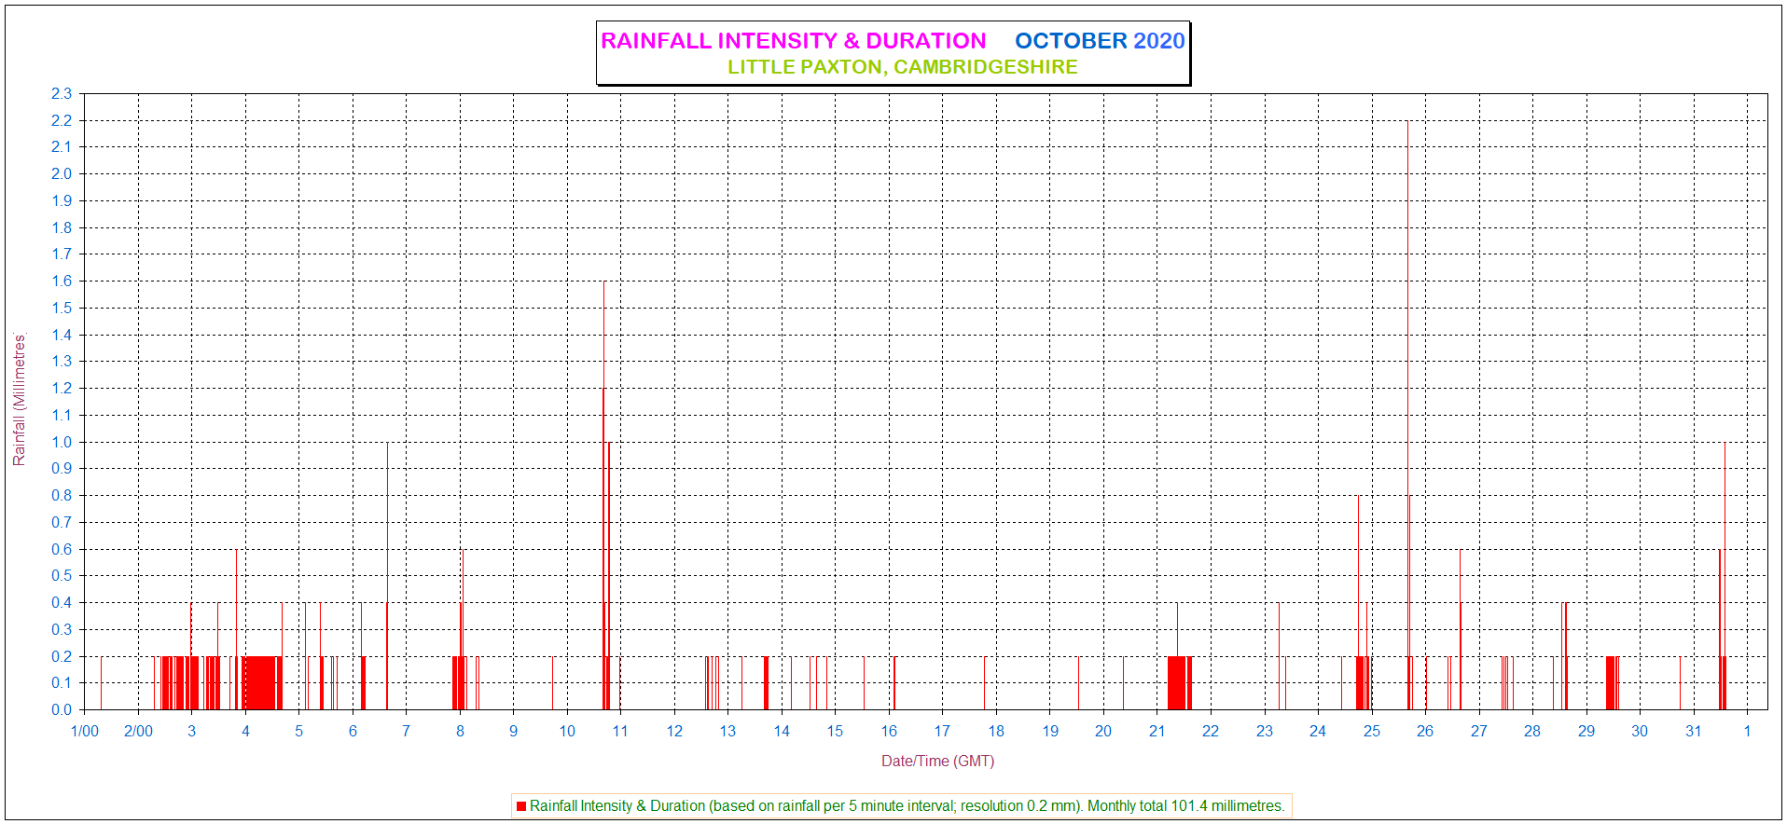Image resolution: width=1787 pixels, height=824 pixels.
Task: Click x-axis label '2/00'
Action: click(x=138, y=732)
